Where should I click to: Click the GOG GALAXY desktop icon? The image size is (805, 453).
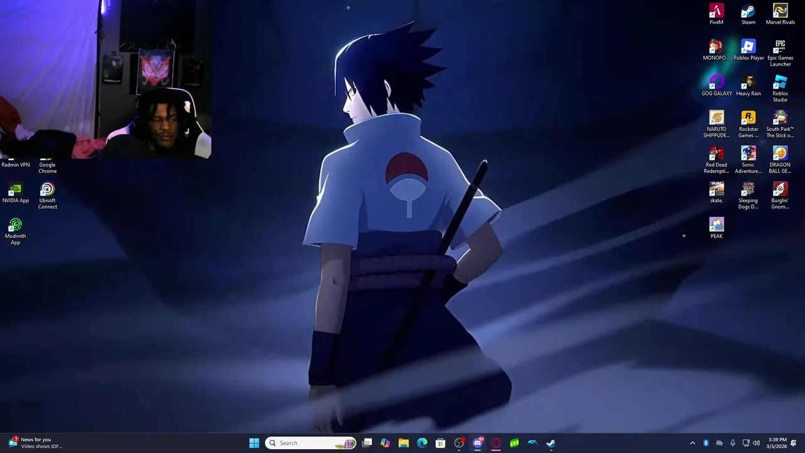[x=716, y=86]
